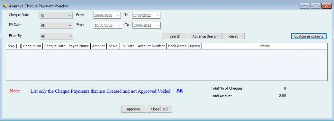Approve the selected cheque vouchers
Image resolution: width=334 pixels, height=121 pixels.
pos(133,109)
